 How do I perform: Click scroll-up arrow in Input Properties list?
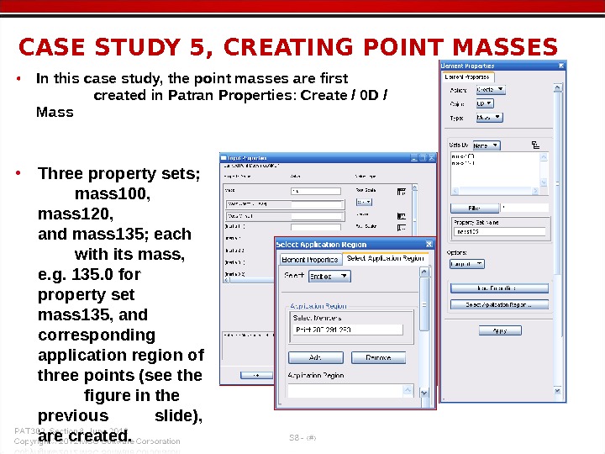pyautogui.click(x=415, y=188)
